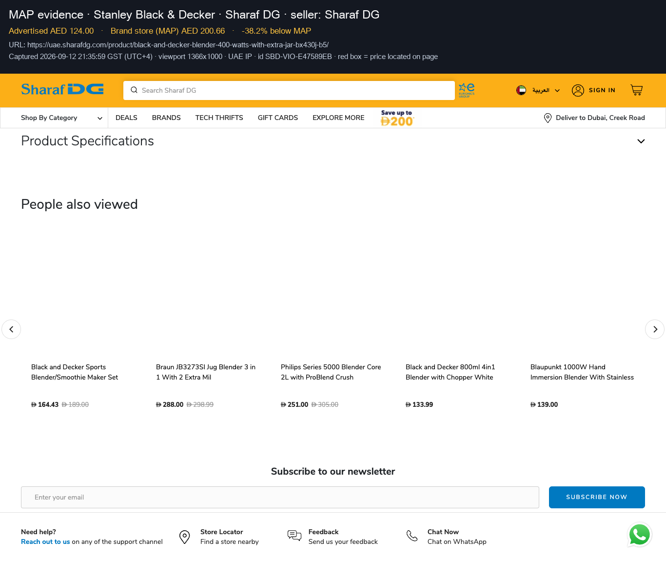Click the Chat Now phone icon
Screen dimensions: 666x561
[x=412, y=536]
